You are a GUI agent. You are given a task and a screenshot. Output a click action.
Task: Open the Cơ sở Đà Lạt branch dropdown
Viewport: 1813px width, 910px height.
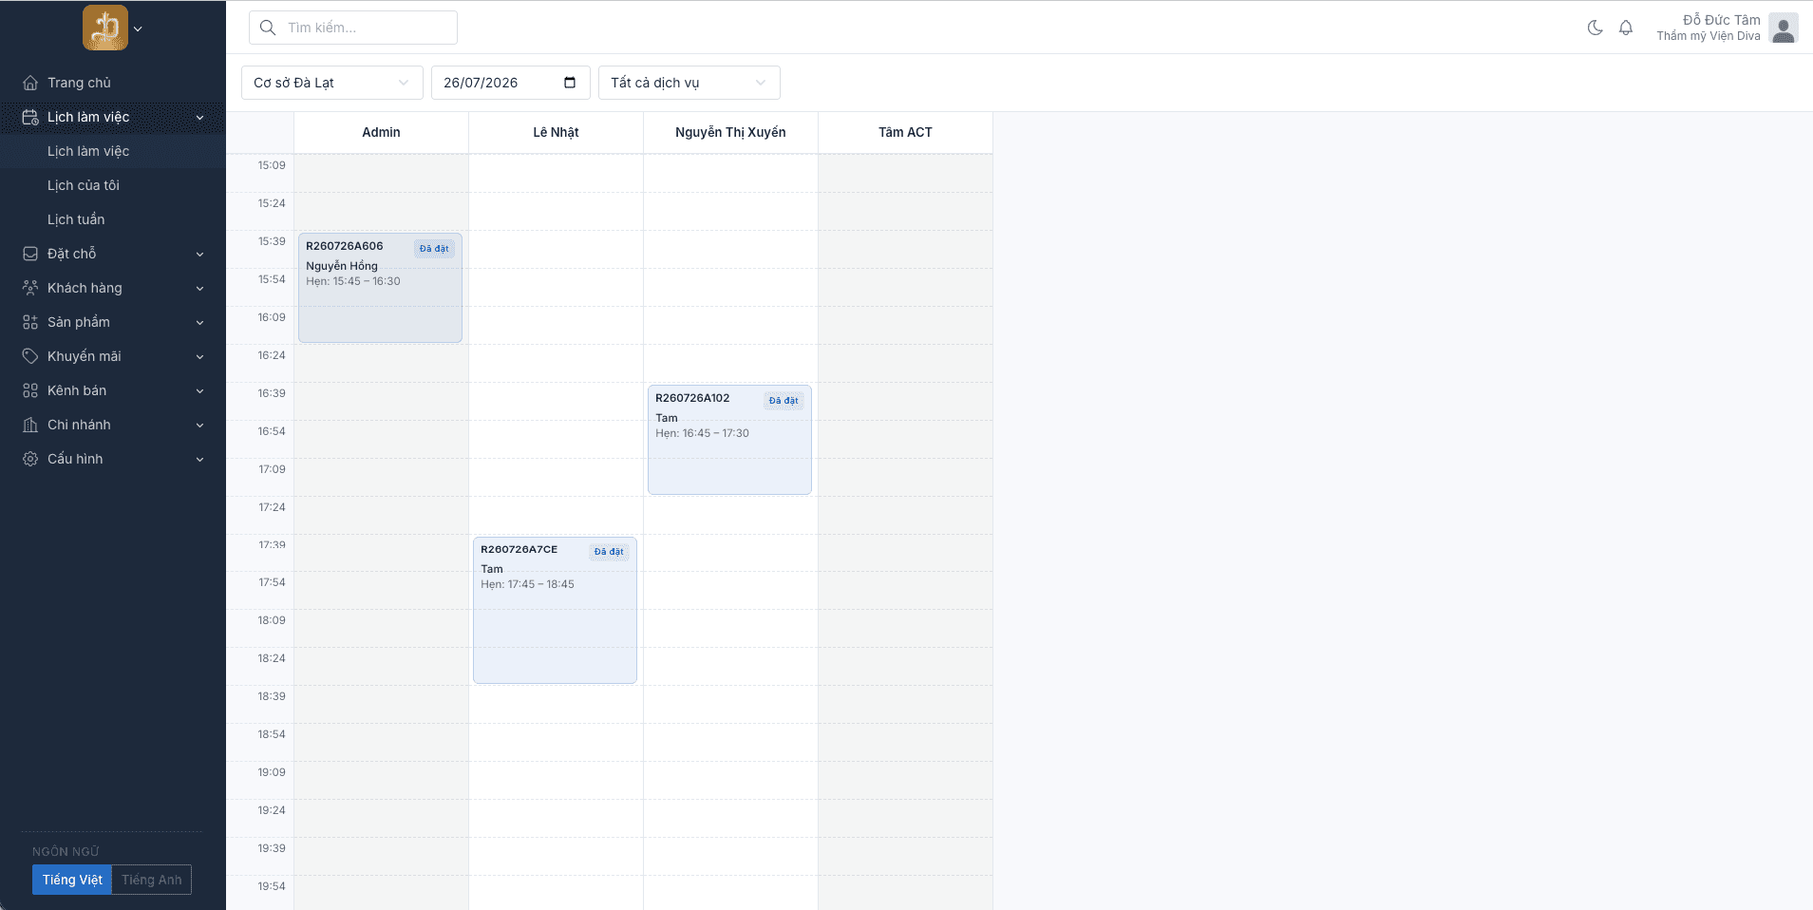(332, 83)
